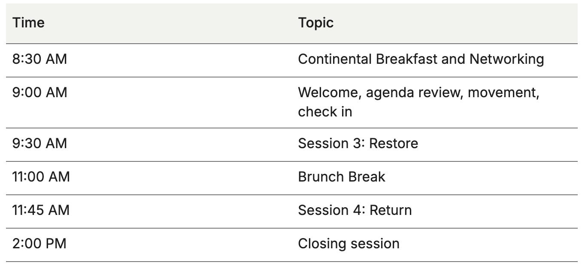This screenshot has width=588, height=274.
Task: Click the Continental Breakfast and Networking topic
Action: (421, 59)
